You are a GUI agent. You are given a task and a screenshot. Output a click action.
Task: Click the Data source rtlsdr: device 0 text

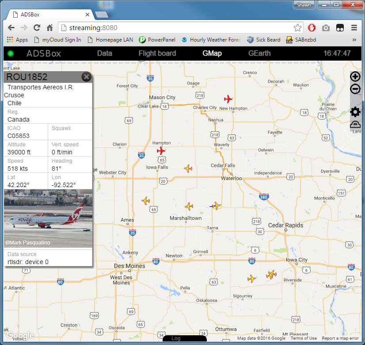click(x=28, y=262)
